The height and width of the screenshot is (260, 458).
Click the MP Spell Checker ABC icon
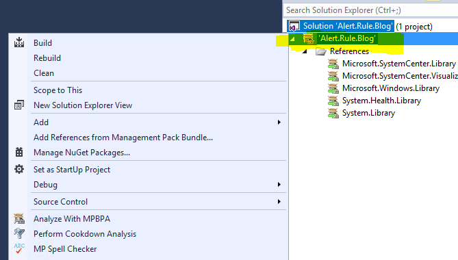(19, 248)
